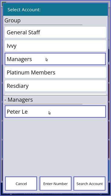Open the Platinum Members group
Image resolution: width=111 pixels, height=196 pixels.
(x=55, y=72)
